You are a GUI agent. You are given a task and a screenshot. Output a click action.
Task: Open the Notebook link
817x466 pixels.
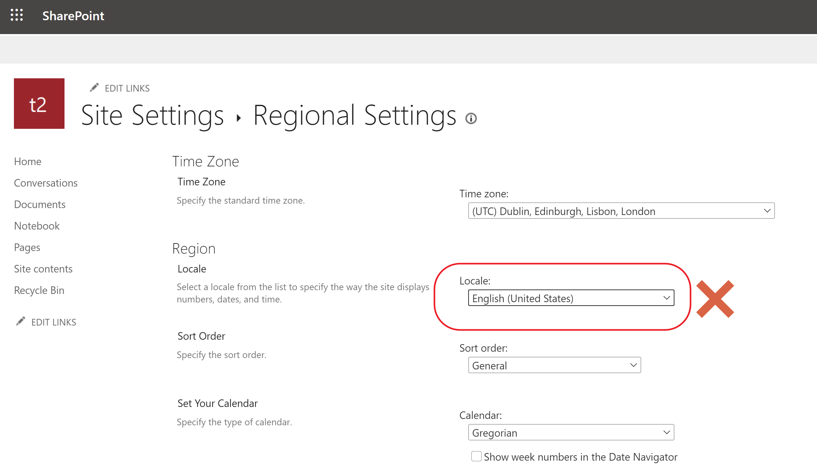(37, 226)
